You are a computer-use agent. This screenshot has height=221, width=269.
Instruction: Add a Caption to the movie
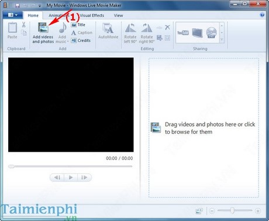[x=82, y=33]
